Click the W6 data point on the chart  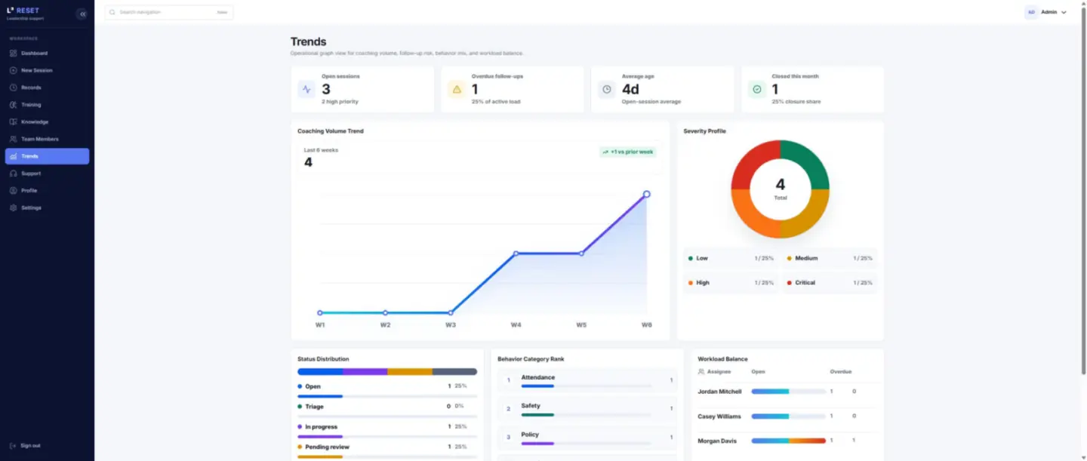click(647, 194)
